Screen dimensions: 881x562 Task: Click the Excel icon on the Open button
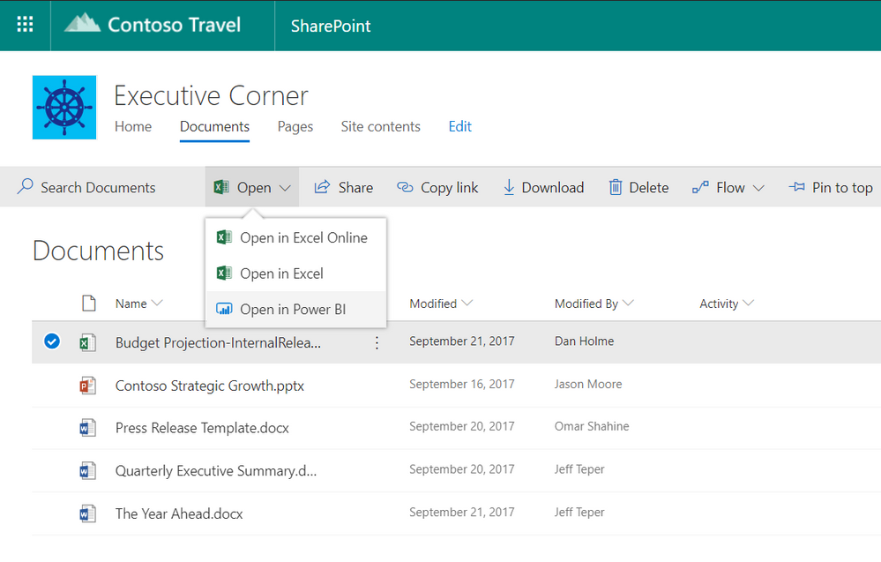(x=221, y=186)
